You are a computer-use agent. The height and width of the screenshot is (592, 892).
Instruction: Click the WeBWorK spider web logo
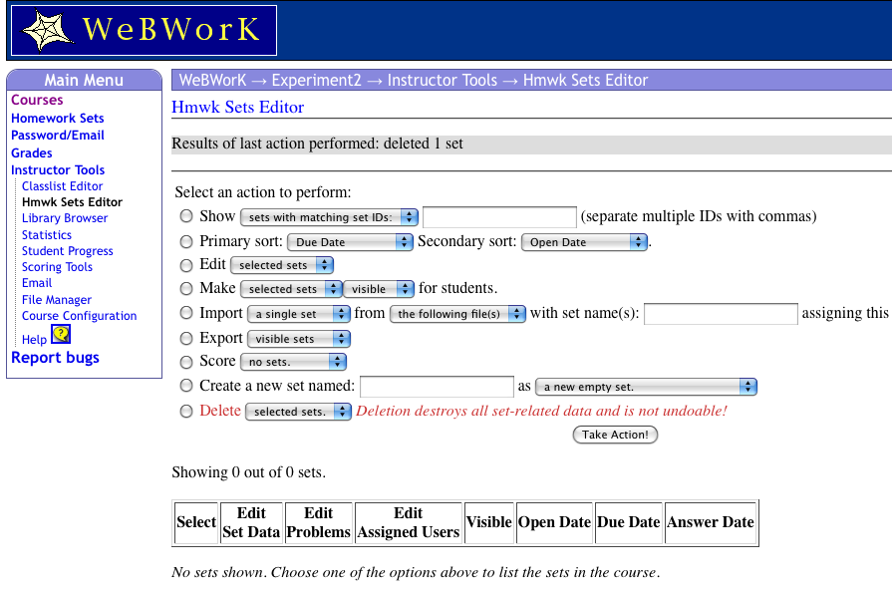tap(144, 30)
